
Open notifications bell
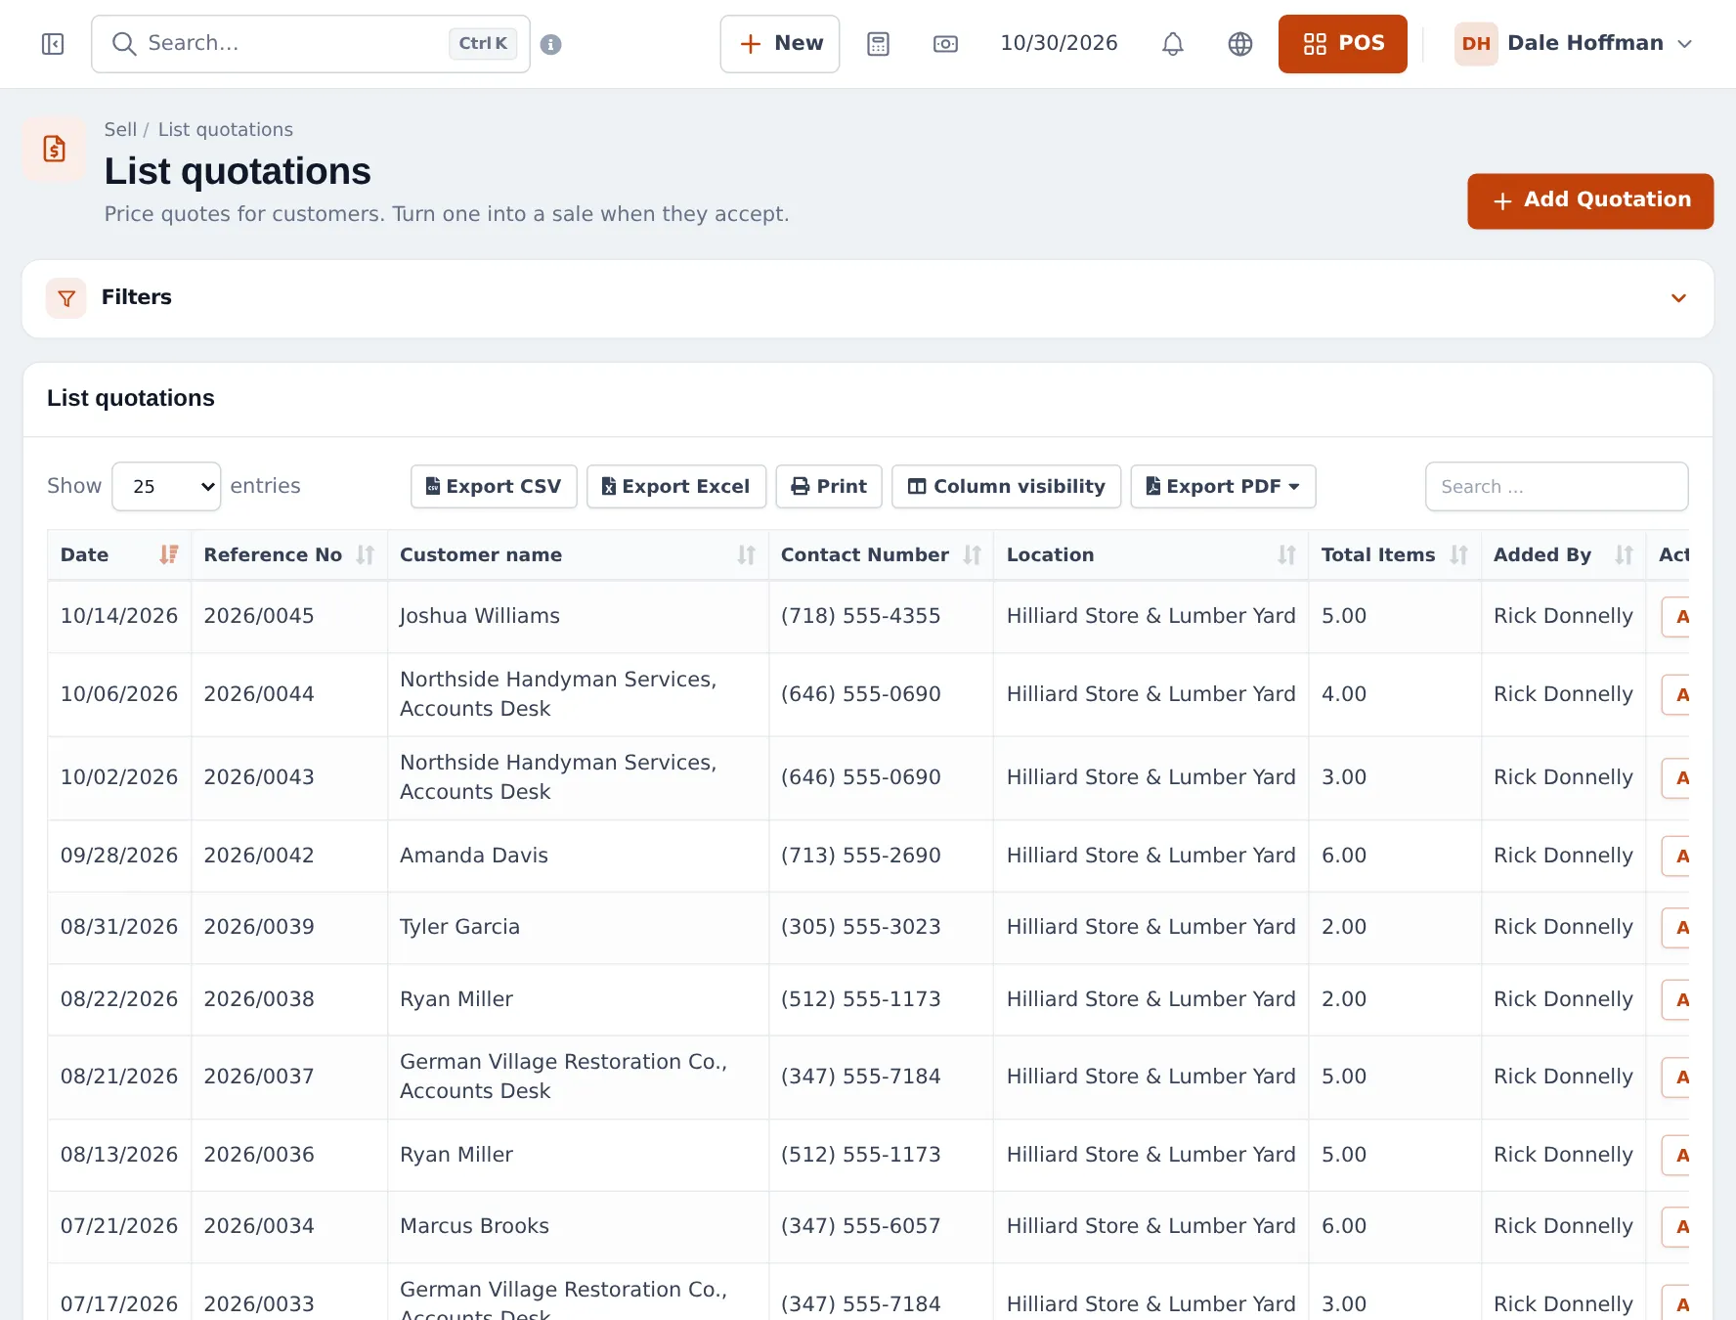coord(1173,44)
